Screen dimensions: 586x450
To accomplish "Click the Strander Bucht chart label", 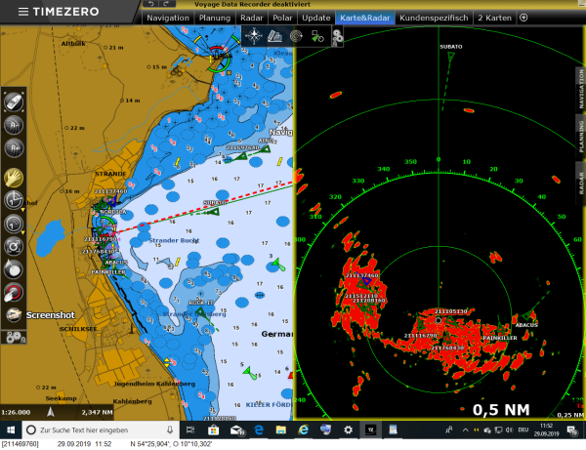I will pyautogui.click(x=174, y=240).
